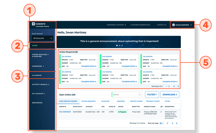The width and height of the screenshot is (216, 133).
Task: Click the Primary 208V 225 product name cell
Action: pos(150,113)
